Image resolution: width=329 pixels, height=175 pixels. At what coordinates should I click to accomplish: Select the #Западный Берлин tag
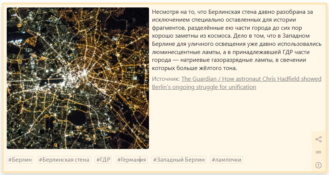[x=179, y=160]
